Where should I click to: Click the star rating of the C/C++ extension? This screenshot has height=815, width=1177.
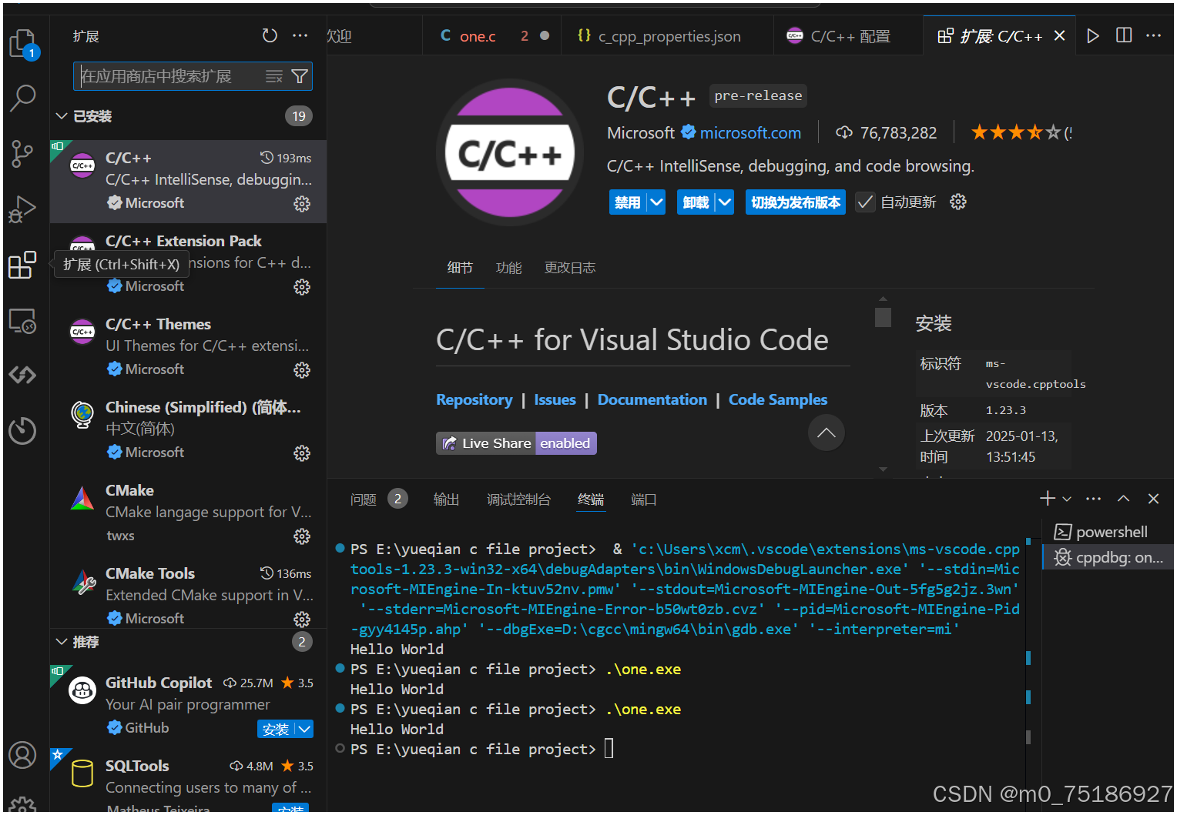click(1015, 132)
